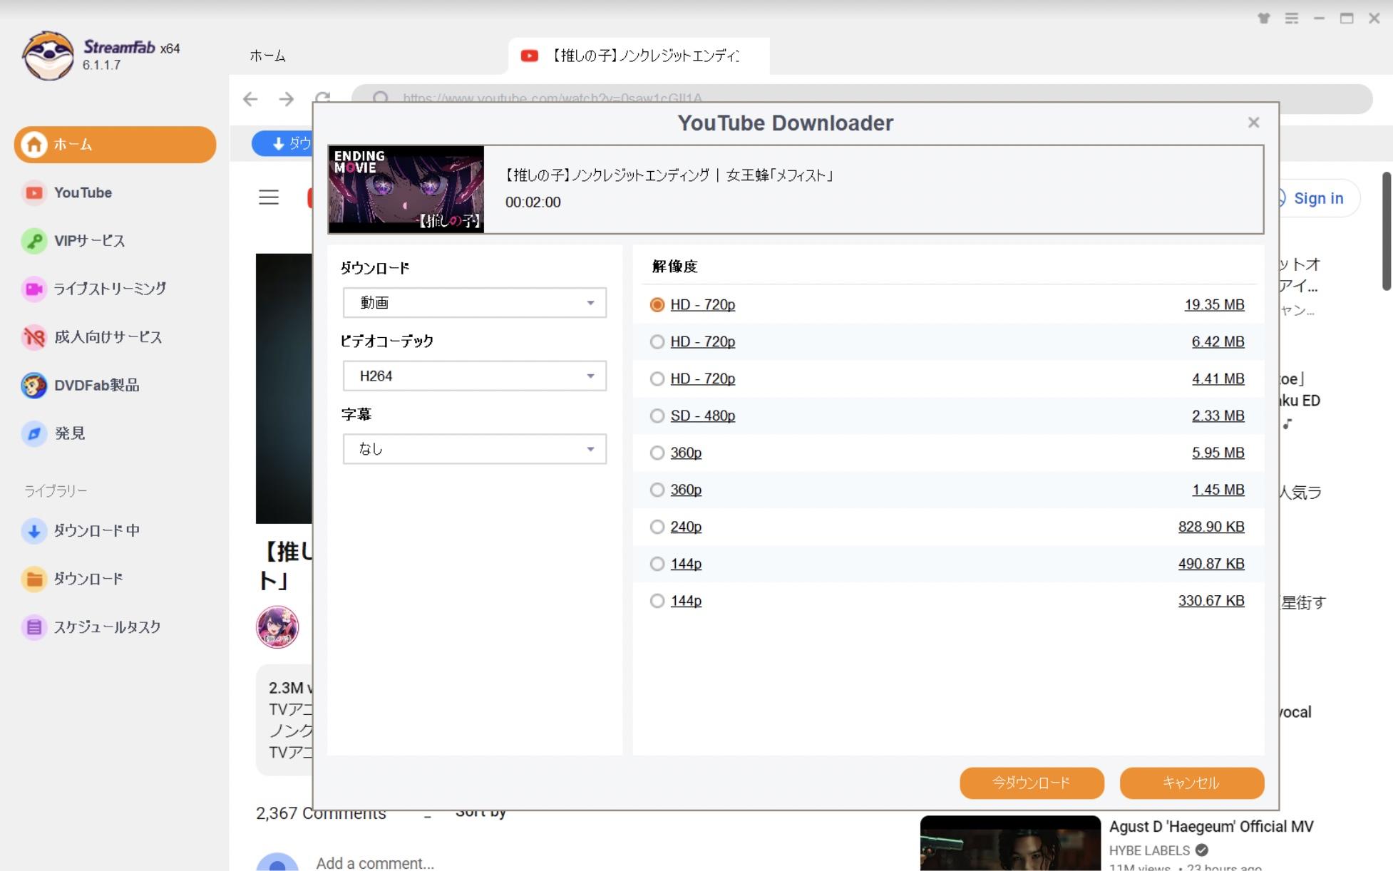Open VIPサービス in the sidebar
Viewport: 1393px width, 871px height.
[x=73, y=241]
